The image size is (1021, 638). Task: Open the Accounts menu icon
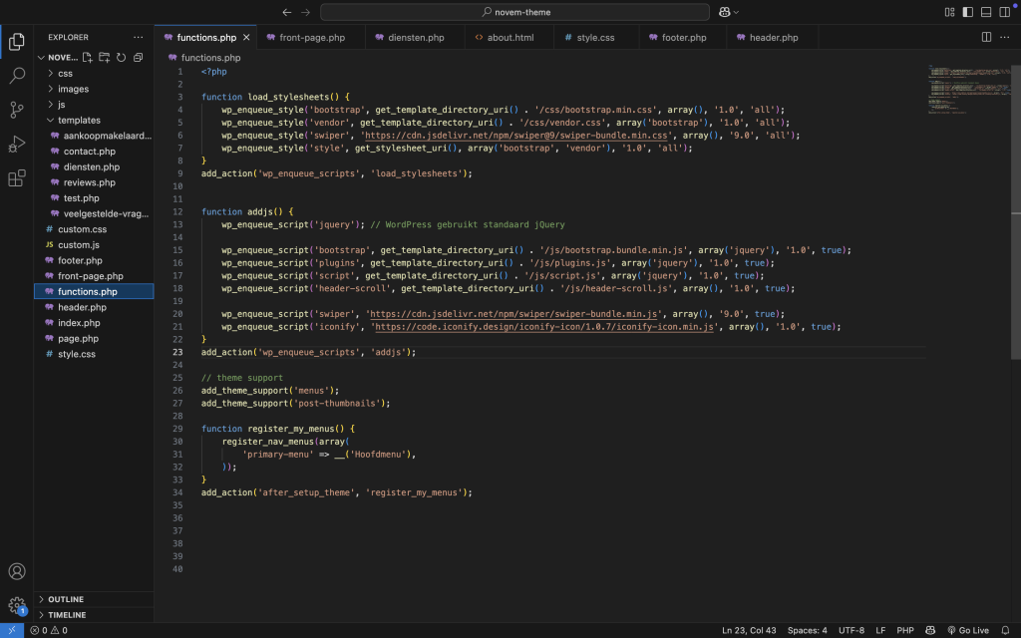tap(17, 571)
